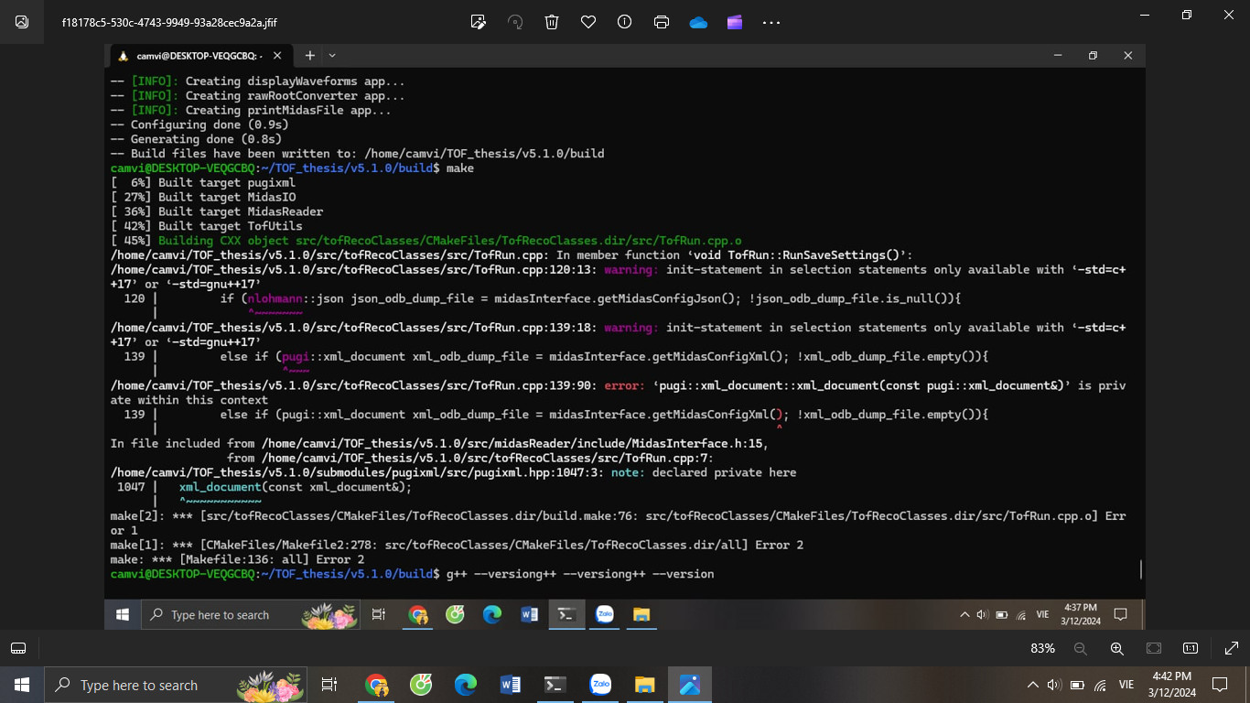Viewport: 1250px width, 703px height.
Task: Toggle 1:1 actual size view
Action: tap(1191, 648)
